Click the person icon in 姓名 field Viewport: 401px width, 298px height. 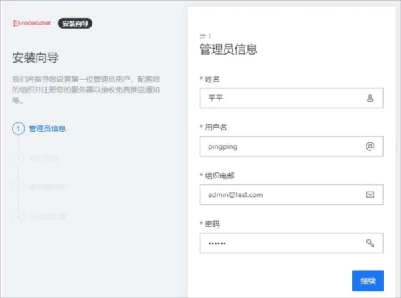[x=370, y=98]
